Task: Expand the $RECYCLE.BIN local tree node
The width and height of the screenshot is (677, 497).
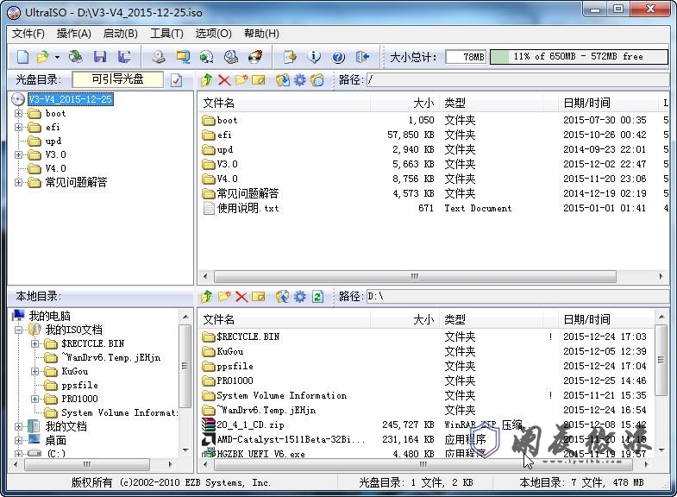Action: 35,344
